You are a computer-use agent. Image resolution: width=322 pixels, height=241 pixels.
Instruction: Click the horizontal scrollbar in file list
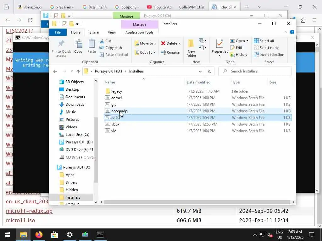pos(197,202)
